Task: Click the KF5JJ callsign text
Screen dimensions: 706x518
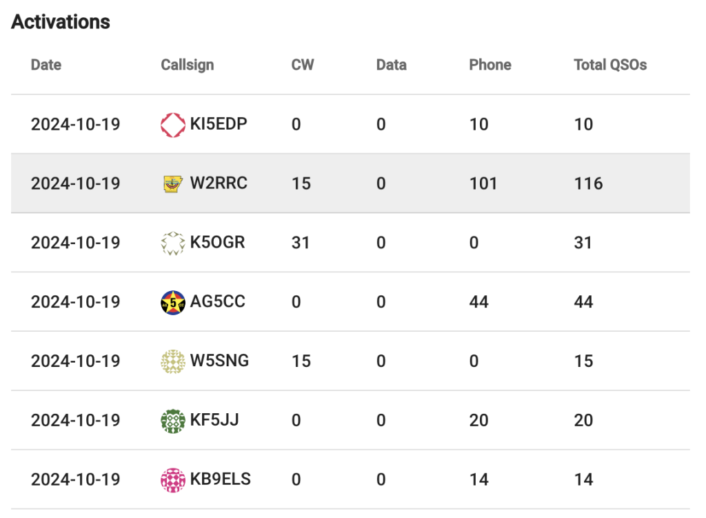Action: 214,420
